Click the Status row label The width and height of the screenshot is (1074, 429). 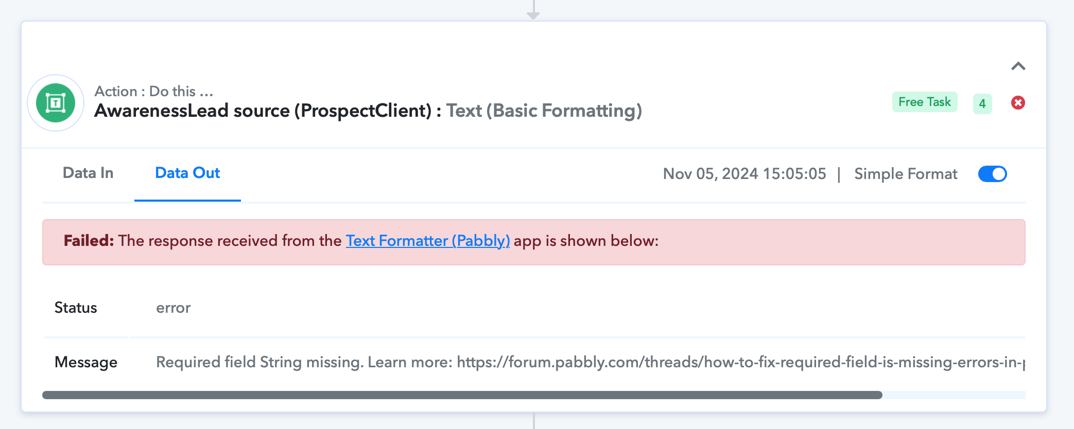(x=76, y=308)
